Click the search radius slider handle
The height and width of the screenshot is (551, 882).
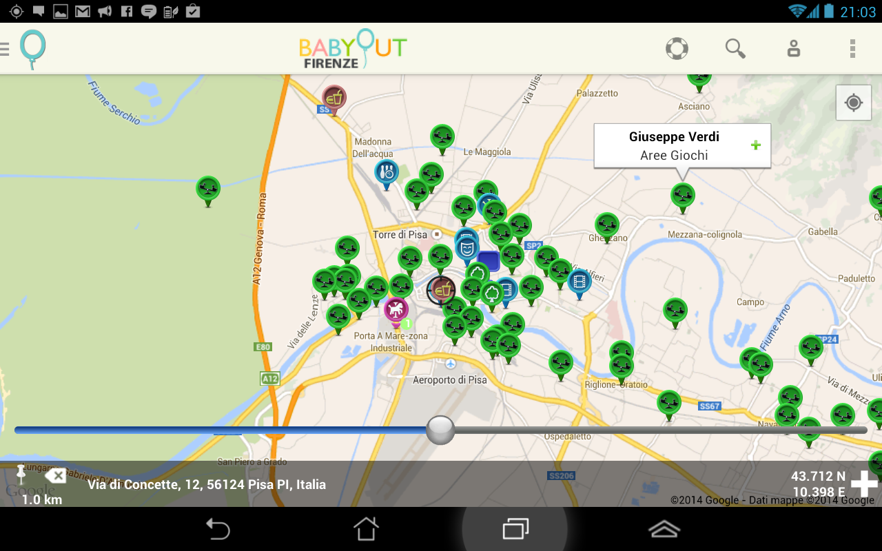pos(440,430)
